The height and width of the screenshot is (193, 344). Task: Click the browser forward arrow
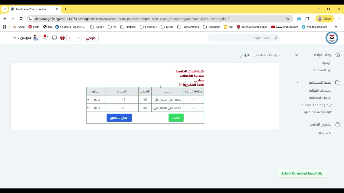click(x=13, y=19)
